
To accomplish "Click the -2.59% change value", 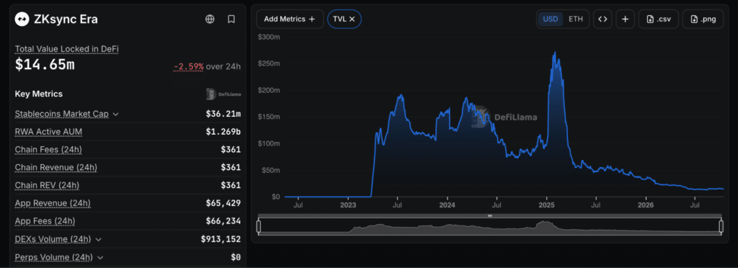I will point(189,67).
